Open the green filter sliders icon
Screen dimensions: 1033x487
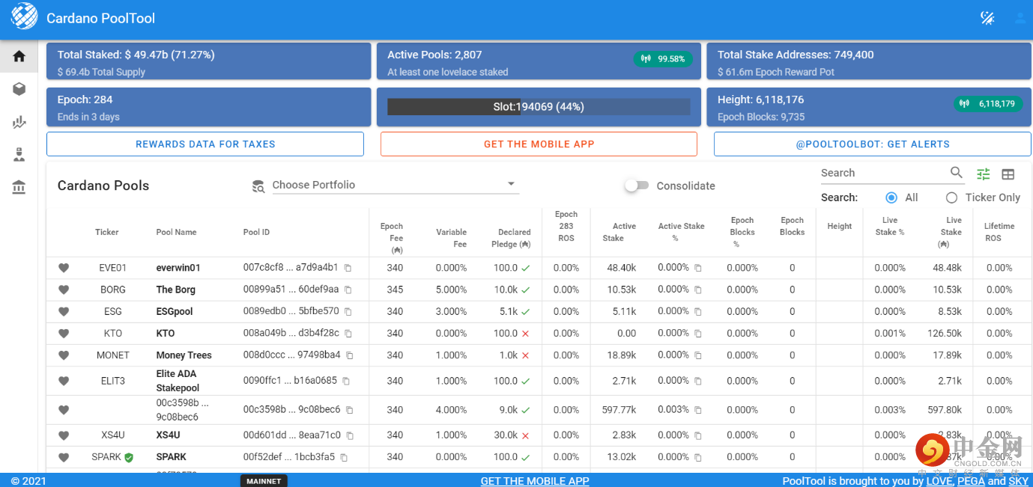(983, 174)
